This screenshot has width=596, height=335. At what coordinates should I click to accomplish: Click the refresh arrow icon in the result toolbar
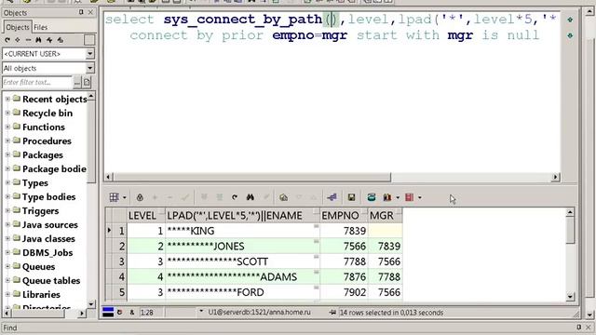pos(235,197)
